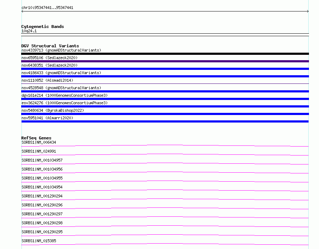This screenshot has width=319, height=249.
Task: Select the 10q24.1 band label
Action: 29,31
